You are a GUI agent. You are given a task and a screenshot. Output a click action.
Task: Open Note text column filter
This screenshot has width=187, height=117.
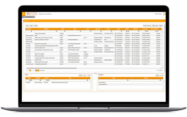click(x=88, y=80)
